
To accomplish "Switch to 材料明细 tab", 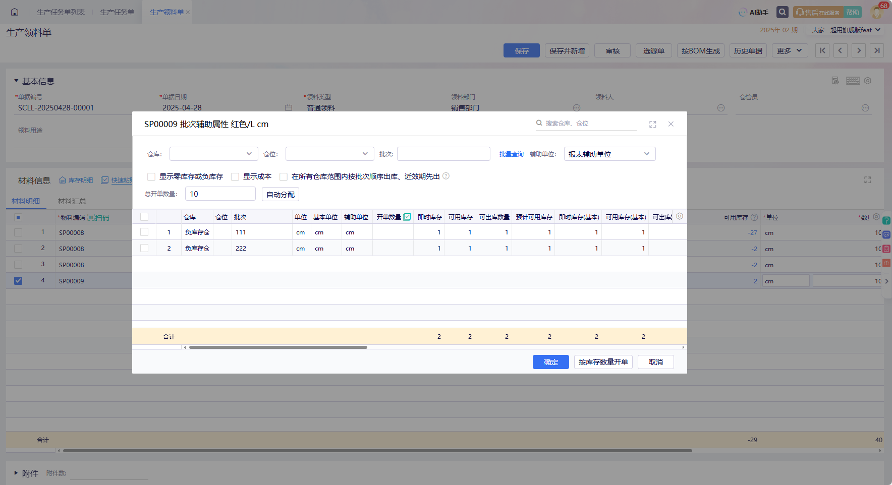I will [26, 201].
